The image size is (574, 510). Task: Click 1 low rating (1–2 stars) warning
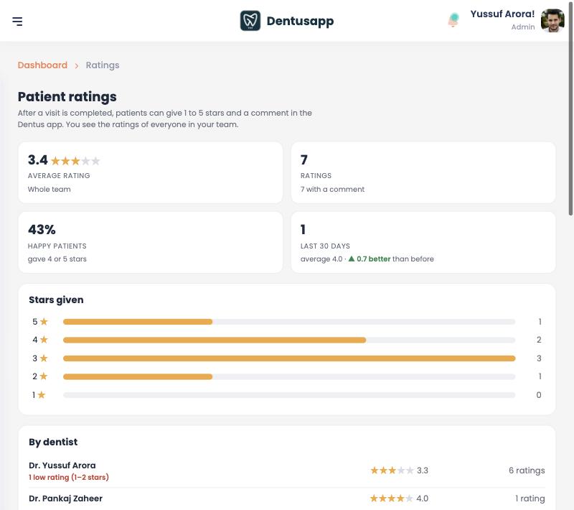pyautogui.click(x=69, y=477)
